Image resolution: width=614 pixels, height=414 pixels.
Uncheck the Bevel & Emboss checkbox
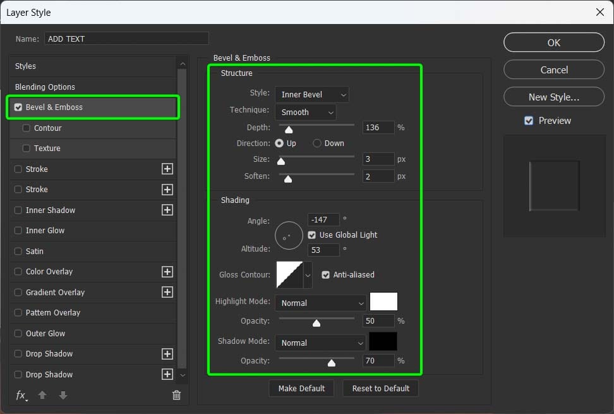pos(18,107)
